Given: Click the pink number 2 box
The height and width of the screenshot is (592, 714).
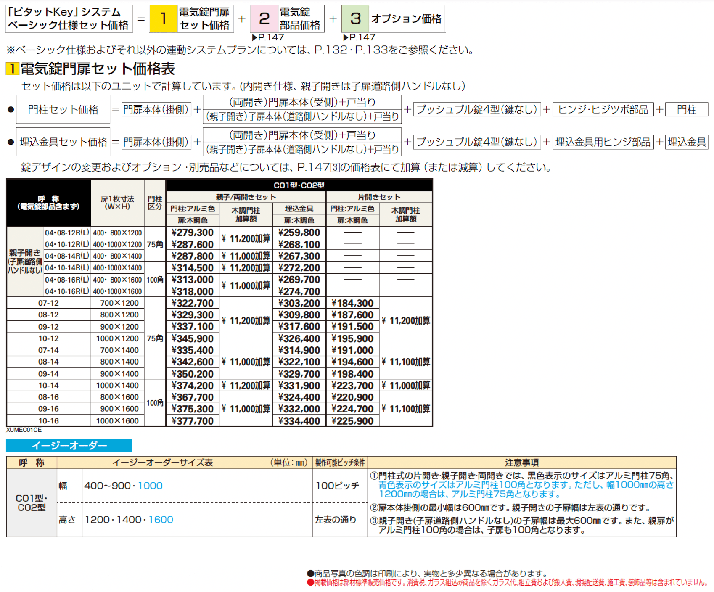Looking at the screenshot, I should tap(264, 19).
